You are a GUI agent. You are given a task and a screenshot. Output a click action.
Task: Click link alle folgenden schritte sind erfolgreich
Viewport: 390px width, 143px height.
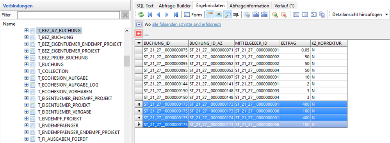pyautogui.click(x=187, y=24)
